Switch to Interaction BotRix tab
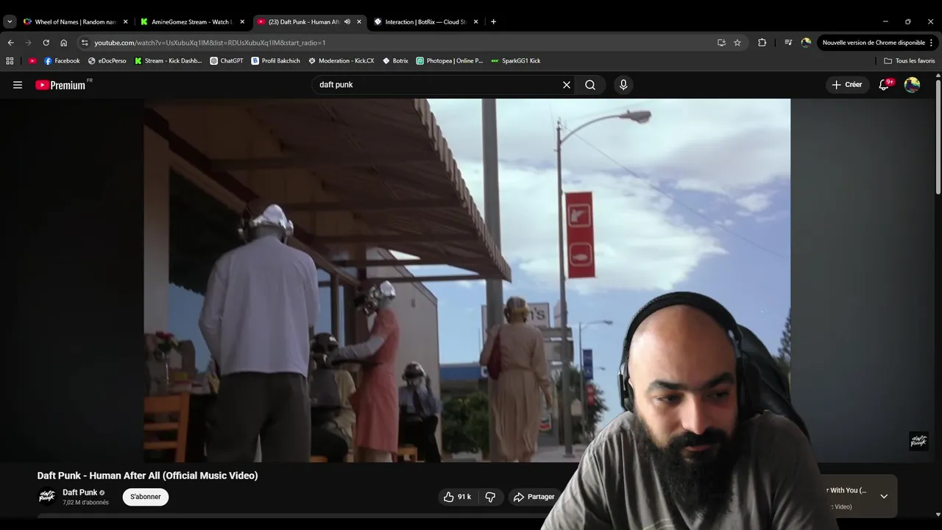 421,22
